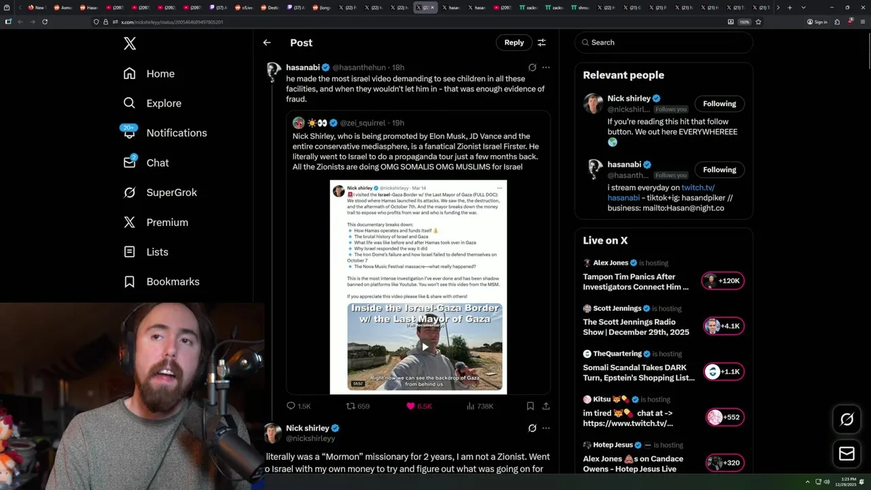This screenshot has width=871, height=490.
Task: Open reply sort filter icon
Action: (x=542, y=42)
